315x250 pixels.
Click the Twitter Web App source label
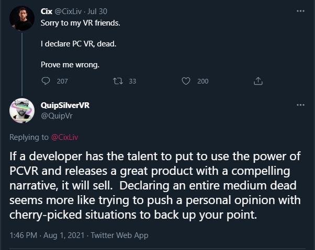coord(119,235)
